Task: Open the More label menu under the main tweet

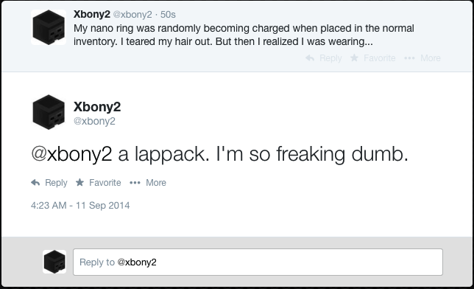Action: (156, 183)
